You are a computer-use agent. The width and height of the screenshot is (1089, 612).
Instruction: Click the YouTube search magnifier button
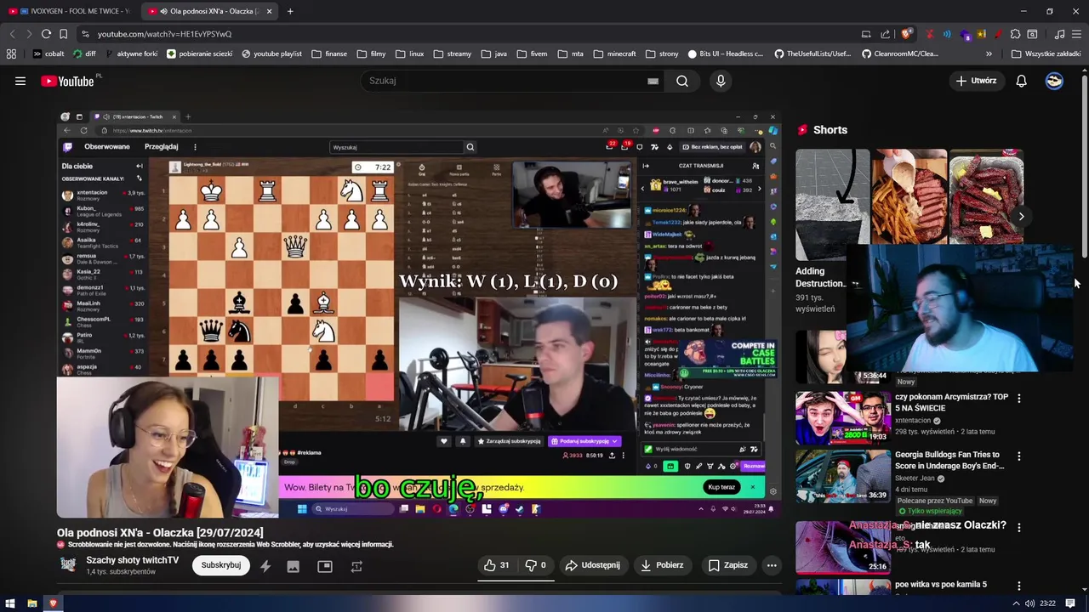click(682, 81)
